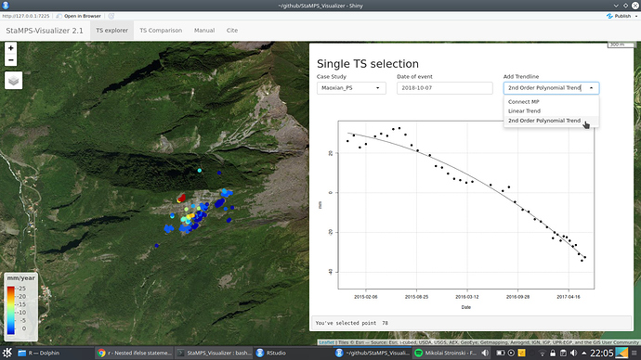
Task: Click the cyan point on the map
Action: (x=200, y=171)
